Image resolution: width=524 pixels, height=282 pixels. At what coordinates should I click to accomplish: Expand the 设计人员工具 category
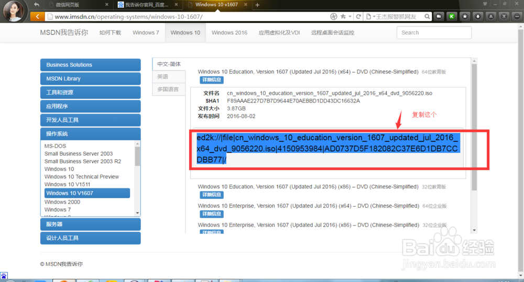pyautogui.click(x=90, y=238)
